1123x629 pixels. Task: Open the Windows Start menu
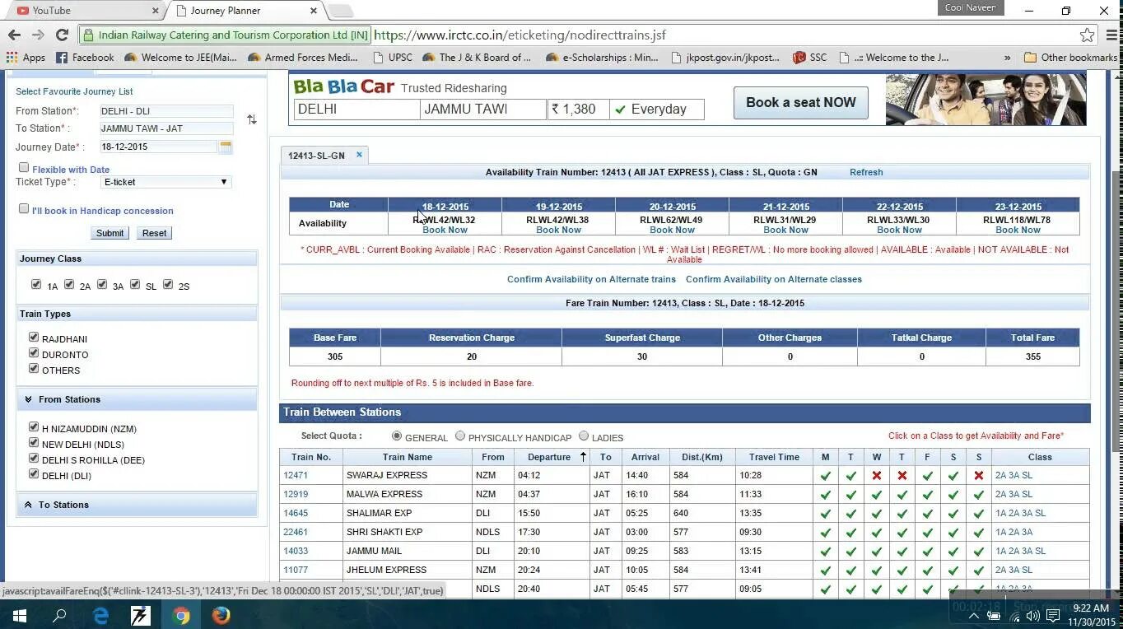[19, 615]
